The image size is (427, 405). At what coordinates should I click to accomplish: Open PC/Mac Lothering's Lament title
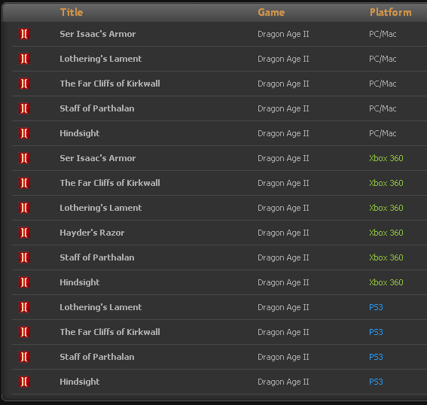[x=101, y=59]
